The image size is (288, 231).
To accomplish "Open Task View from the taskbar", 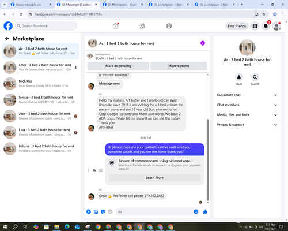I will [x=25, y=227].
